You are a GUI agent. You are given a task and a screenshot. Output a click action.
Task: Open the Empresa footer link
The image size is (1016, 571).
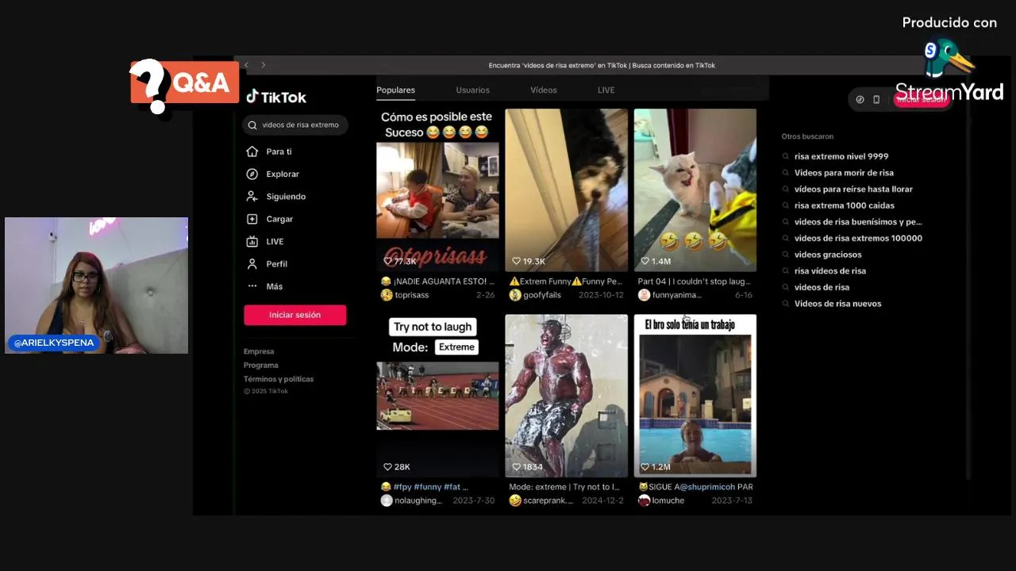(x=259, y=351)
